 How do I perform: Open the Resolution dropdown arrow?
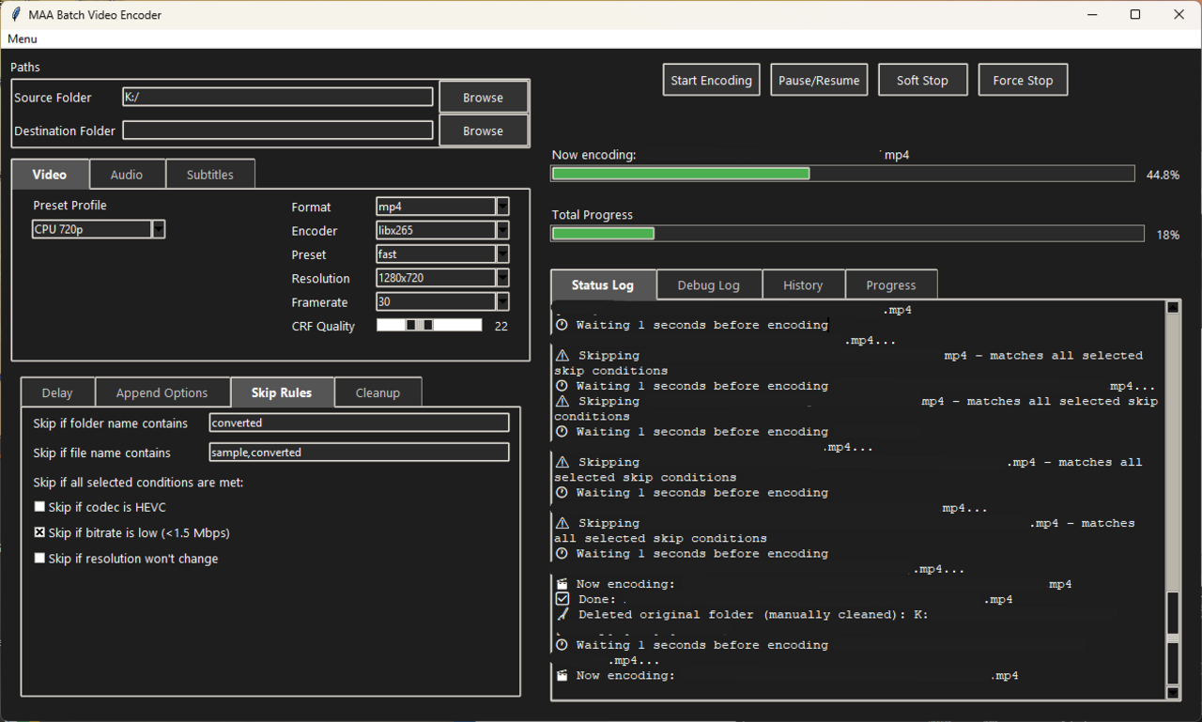pos(502,279)
